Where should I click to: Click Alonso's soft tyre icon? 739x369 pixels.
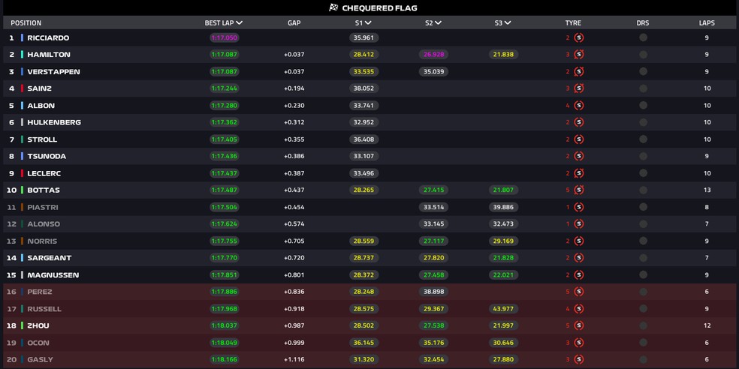(x=579, y=224)
